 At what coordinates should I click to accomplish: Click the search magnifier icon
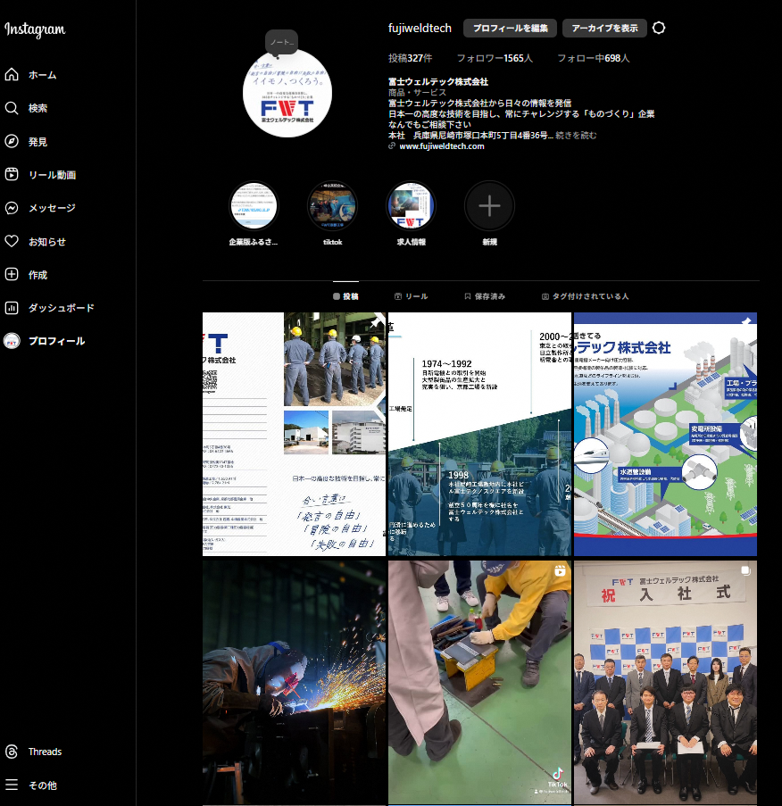[12, 108]
